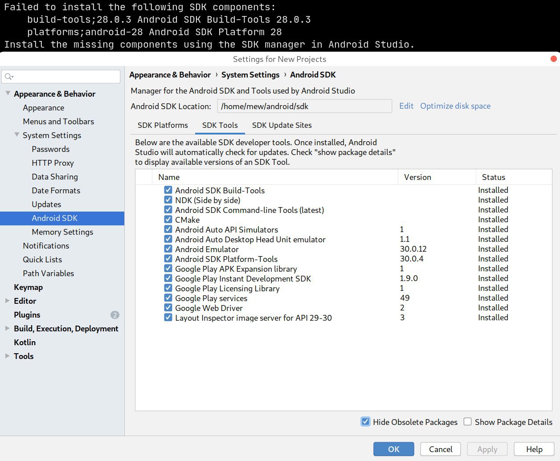Viewport: 560px width, 461px height.
Task: Select version 30.0.12 cell for Android Emulator
Action: [413, 249]
